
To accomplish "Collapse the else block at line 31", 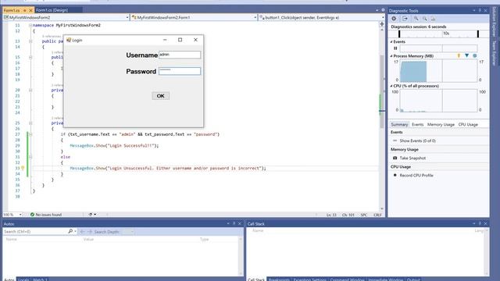I will tap(30, 157).
